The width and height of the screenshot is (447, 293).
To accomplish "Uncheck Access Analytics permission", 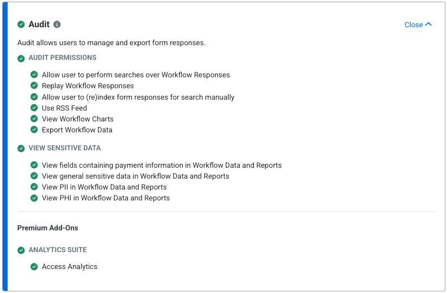I will pos(34,267).
